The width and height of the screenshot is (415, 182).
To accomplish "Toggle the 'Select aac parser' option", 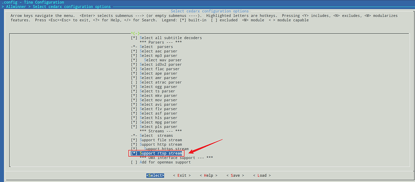I will 158,51.
